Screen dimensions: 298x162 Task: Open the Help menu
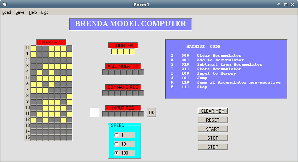pyautogui.click(x=33, y=12)
